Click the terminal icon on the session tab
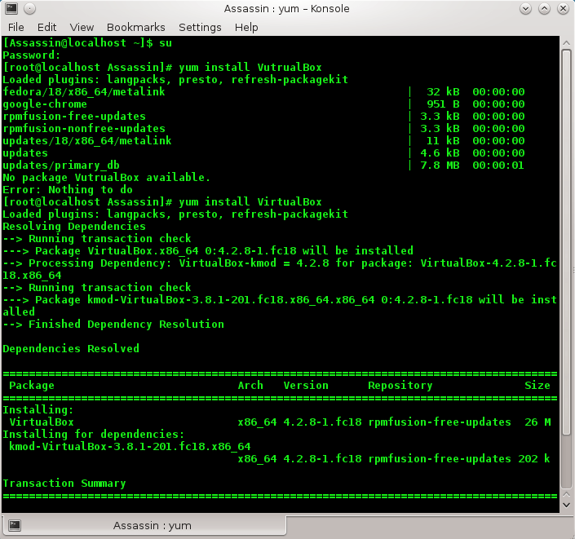The height and width of the screenshot is (539, 575). (15, 525)
